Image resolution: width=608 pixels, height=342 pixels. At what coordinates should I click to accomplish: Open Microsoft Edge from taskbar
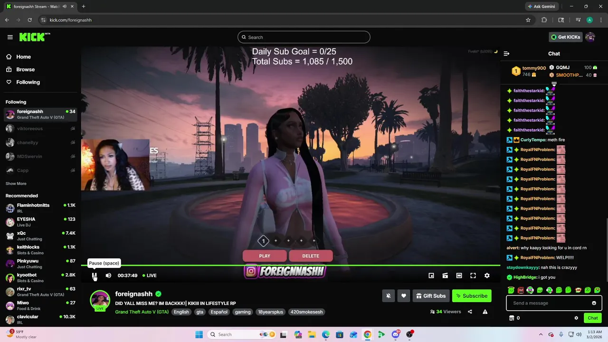coord(326,334)
